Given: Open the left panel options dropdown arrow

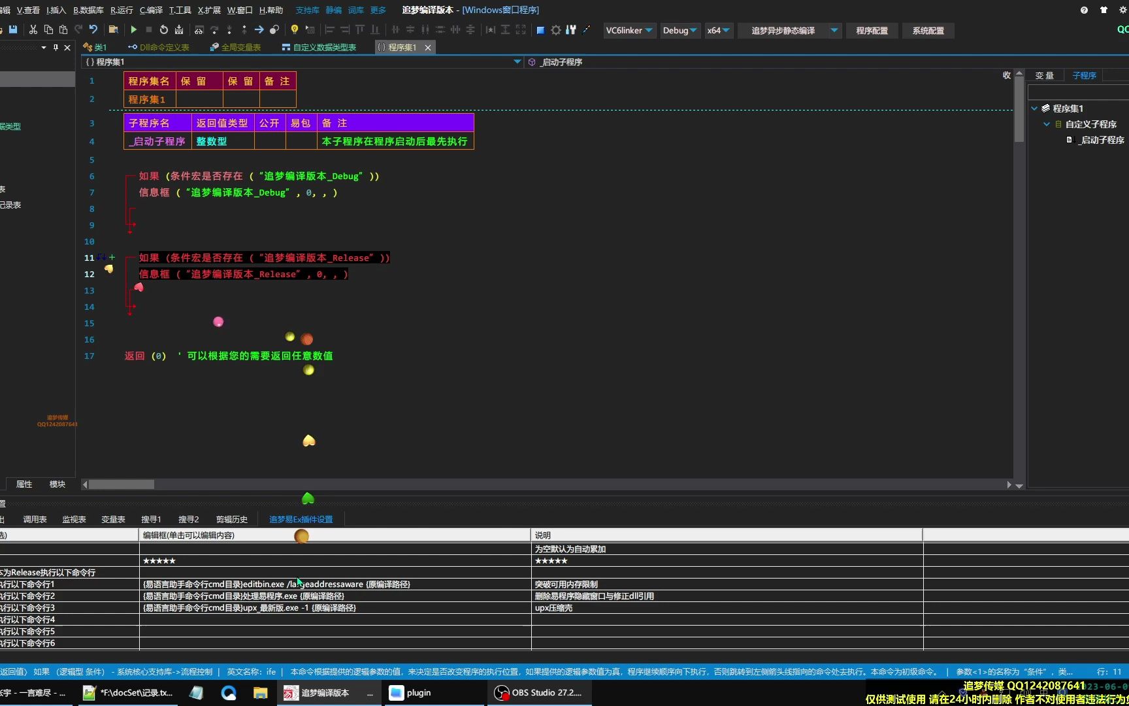Looking at the screenshot, I should point(44,48).
